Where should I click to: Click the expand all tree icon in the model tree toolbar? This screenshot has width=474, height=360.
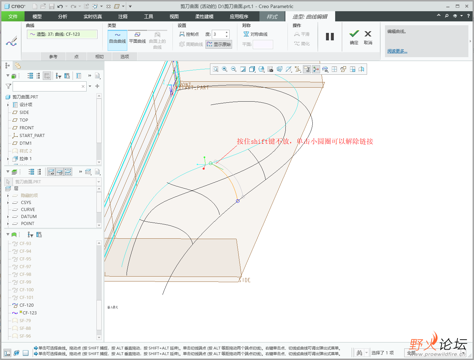(31, 76)
